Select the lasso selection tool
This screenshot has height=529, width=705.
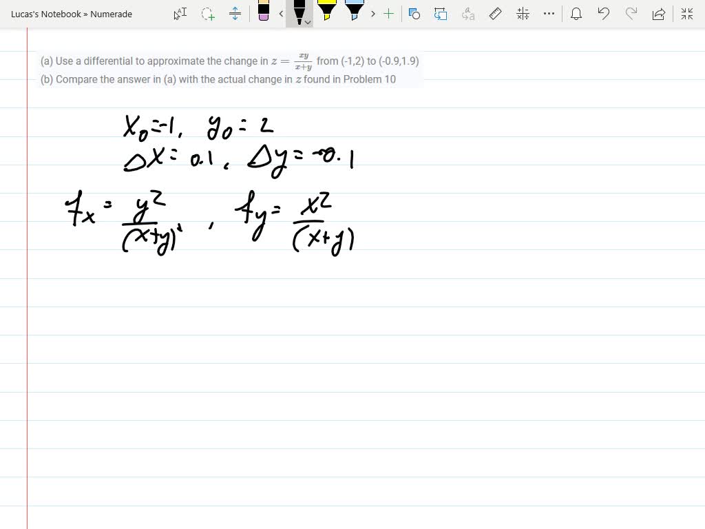point(206,14)
